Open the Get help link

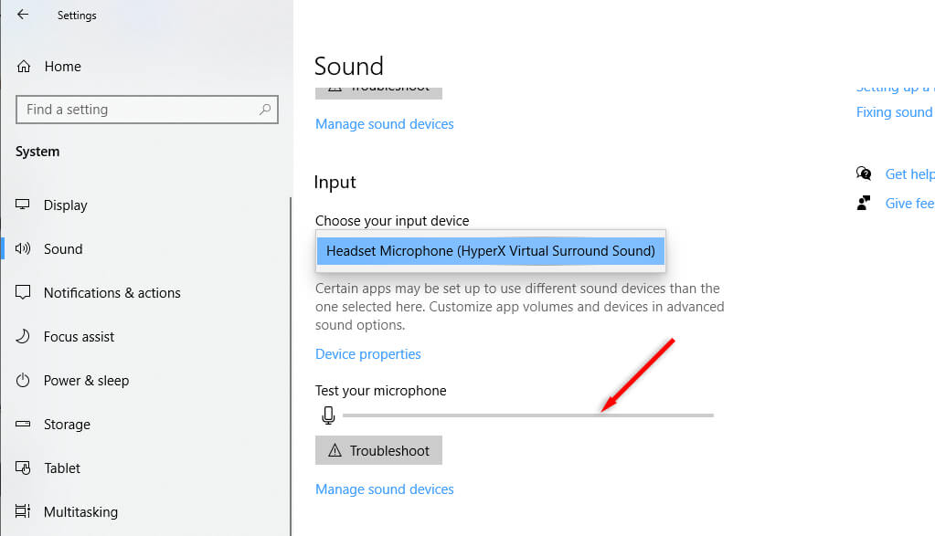(908, 174)
